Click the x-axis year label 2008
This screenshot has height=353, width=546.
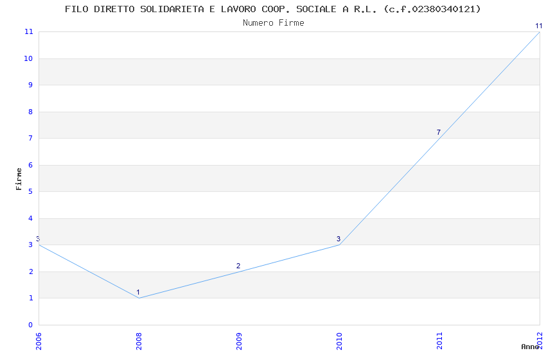tap(139, 341)
